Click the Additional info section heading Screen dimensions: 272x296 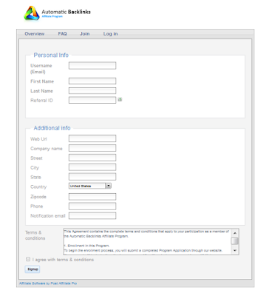(52, 128)
